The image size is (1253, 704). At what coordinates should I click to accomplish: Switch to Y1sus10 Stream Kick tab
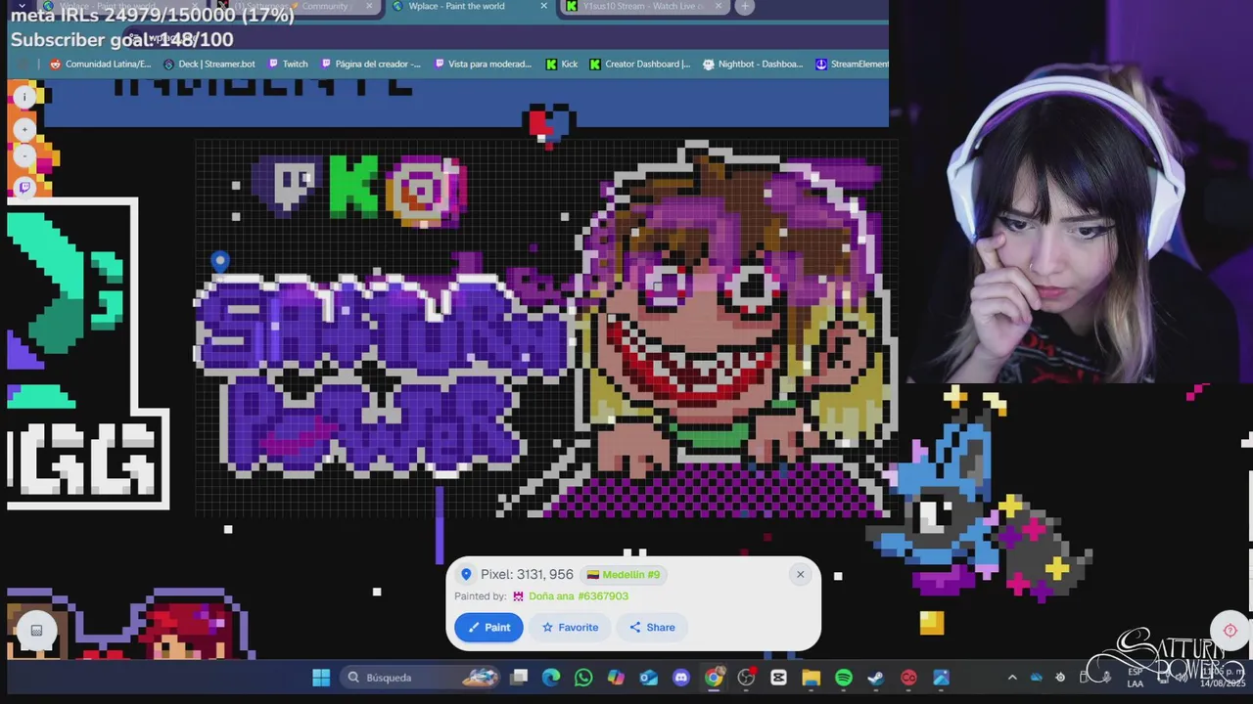click(x=643, y=6)
